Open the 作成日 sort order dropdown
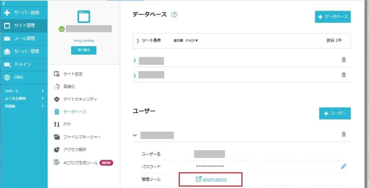The width and height of the screenshot is (369, 188). click(192, 40)
